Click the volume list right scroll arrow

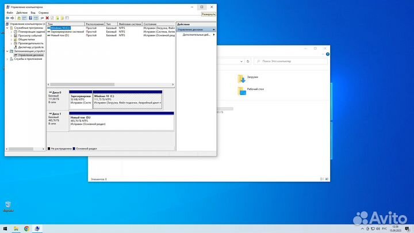[173, 85]
